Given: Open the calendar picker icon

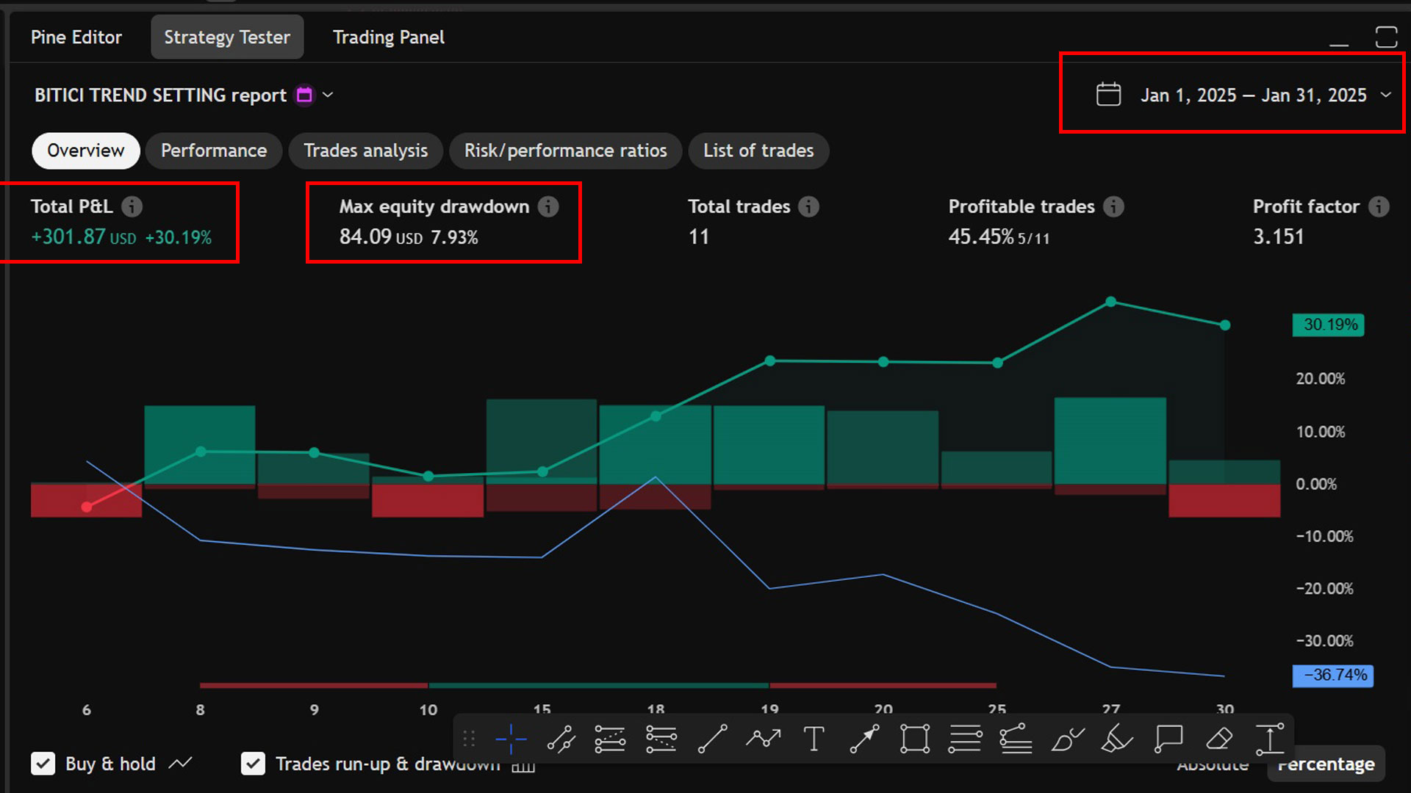Looking at the screenshot, I should [1108, 94].
